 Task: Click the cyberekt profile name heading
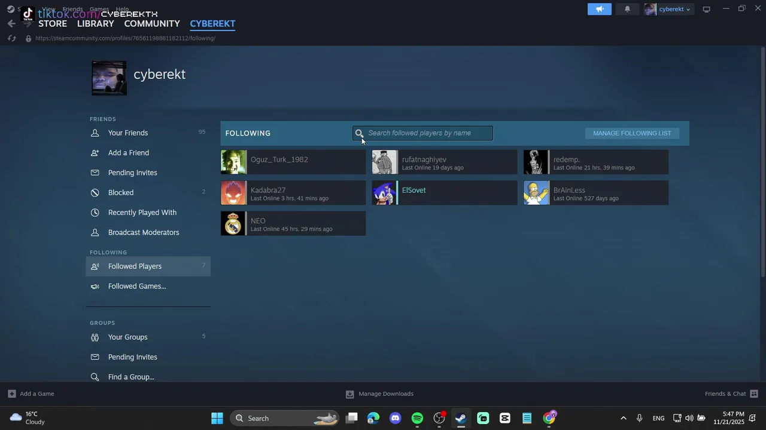159,74
